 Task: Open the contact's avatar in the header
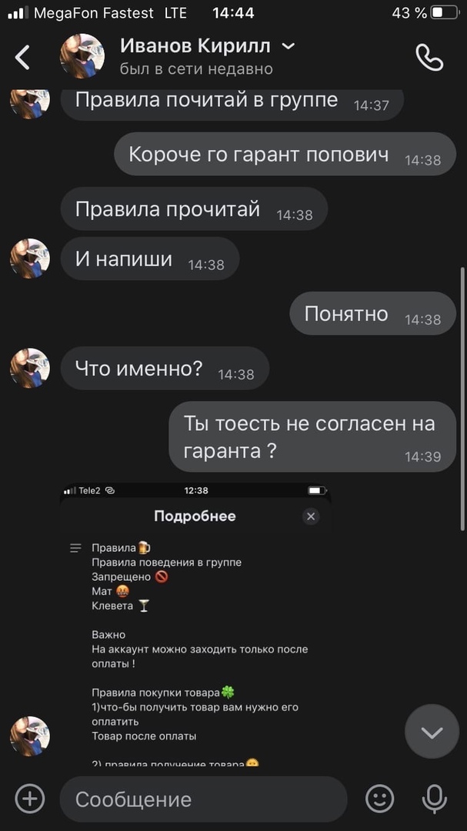(x=82, y=56)
